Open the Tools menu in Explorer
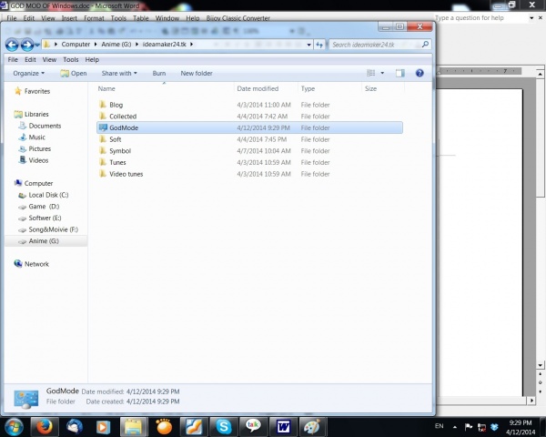 (70, 59)
